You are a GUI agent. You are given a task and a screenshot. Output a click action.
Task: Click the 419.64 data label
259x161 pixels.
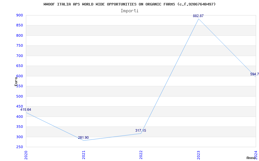tap(26, 109)
